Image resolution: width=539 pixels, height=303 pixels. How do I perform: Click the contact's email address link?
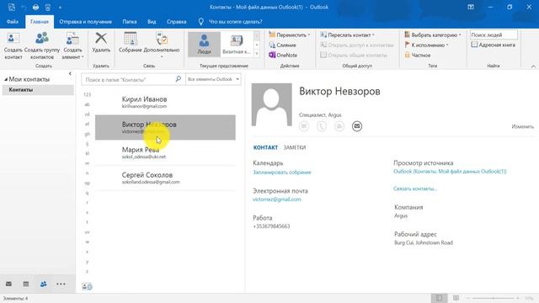pos(277,199)
